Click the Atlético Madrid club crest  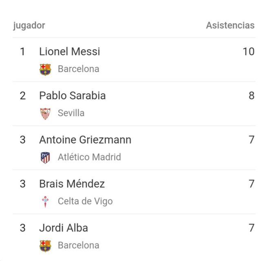click(x=45, y=157)
